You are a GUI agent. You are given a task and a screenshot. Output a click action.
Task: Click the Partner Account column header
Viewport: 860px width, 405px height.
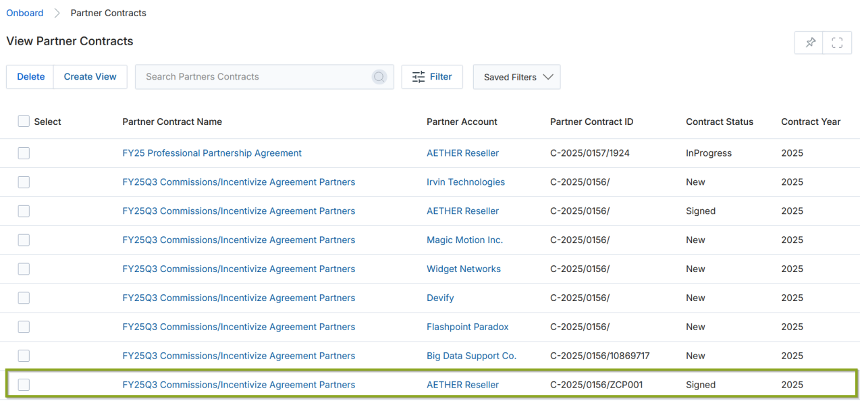coord(462,122)
